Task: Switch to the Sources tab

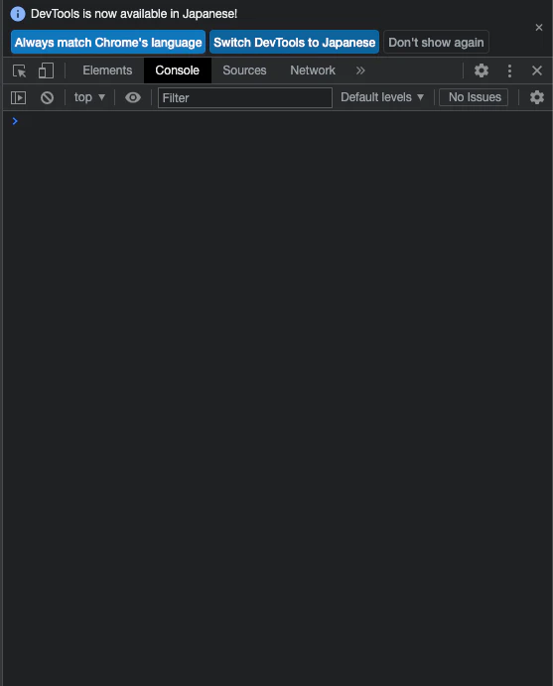Action: click(244, 70)
